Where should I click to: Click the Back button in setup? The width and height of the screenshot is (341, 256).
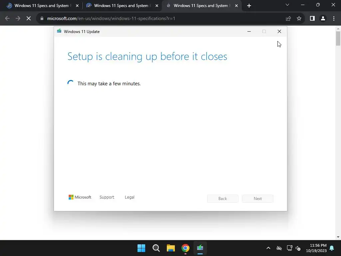point(223,199)
